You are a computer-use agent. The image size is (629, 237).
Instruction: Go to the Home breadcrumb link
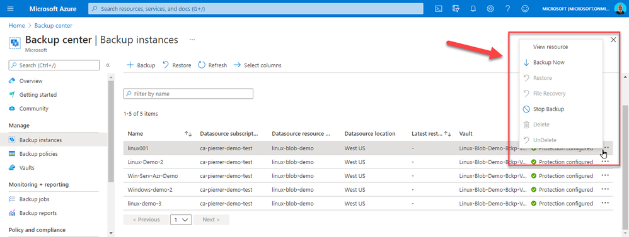coord(16,25)
